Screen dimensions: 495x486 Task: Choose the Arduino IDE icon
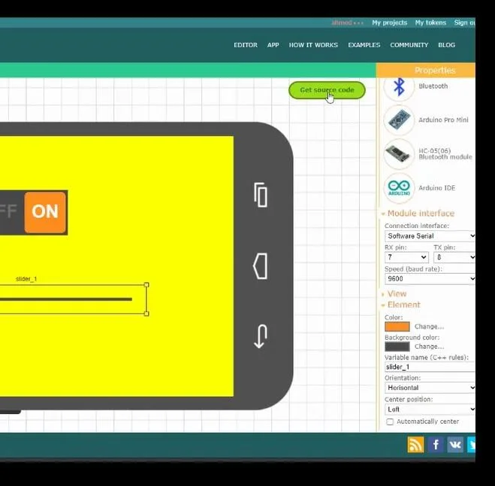pyautogui.click(x=399, y=187)
